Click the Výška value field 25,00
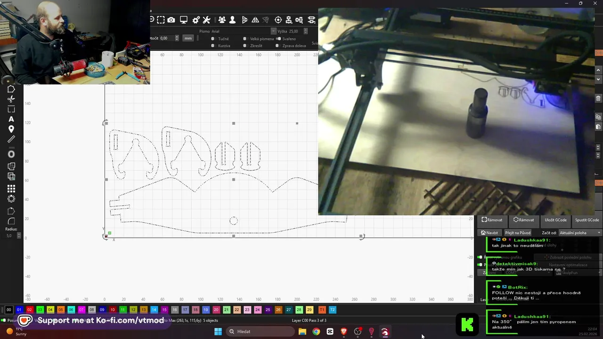 [x=295, y=31]
